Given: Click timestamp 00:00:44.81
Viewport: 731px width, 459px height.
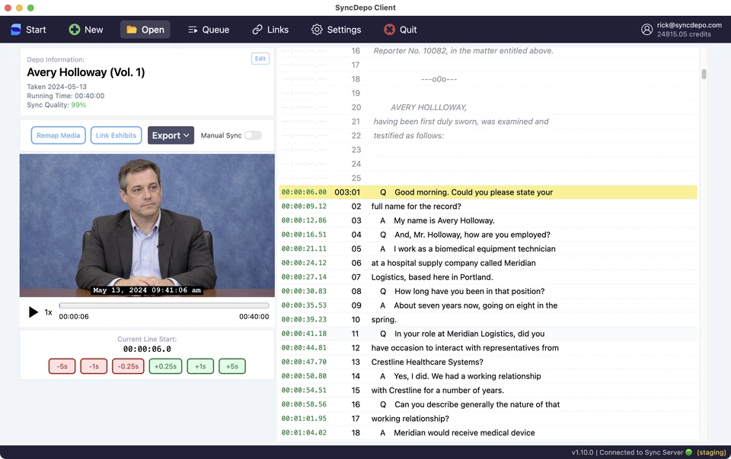Looking at the screenshot, I should tap(304, 348).
